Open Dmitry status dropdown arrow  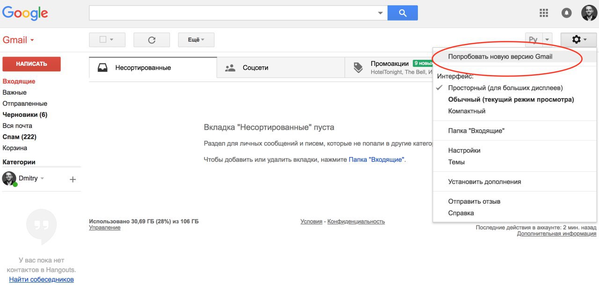[x=42, y=178]
